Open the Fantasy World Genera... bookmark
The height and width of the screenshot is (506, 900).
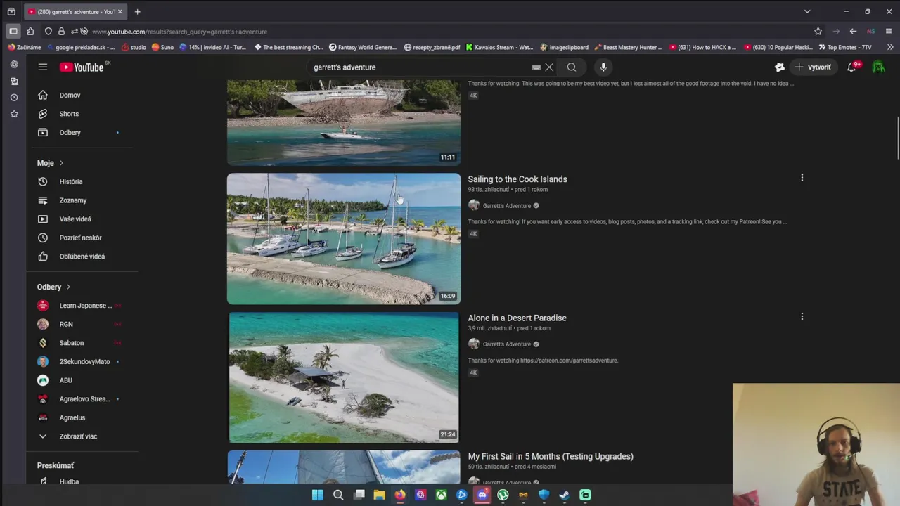[x=363, y=47]
